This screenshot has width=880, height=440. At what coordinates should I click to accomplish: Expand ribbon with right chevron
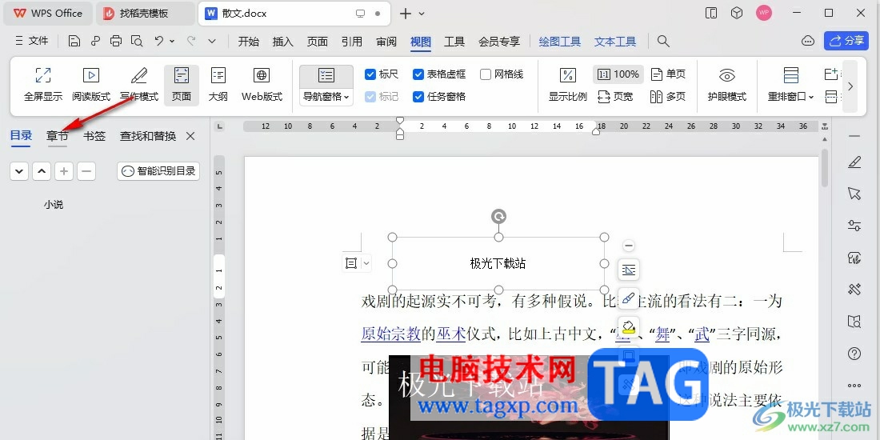click(x=850, y=86)
